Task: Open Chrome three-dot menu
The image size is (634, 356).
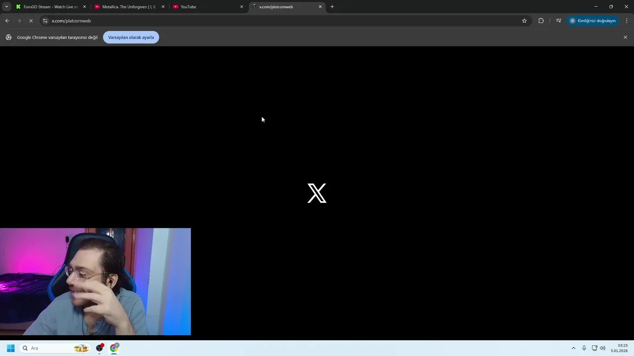Action: pyautogui.click(x=627, y=21)
